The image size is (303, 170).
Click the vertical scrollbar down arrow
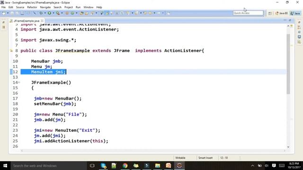pyautogui.click(x=288, y=147)
